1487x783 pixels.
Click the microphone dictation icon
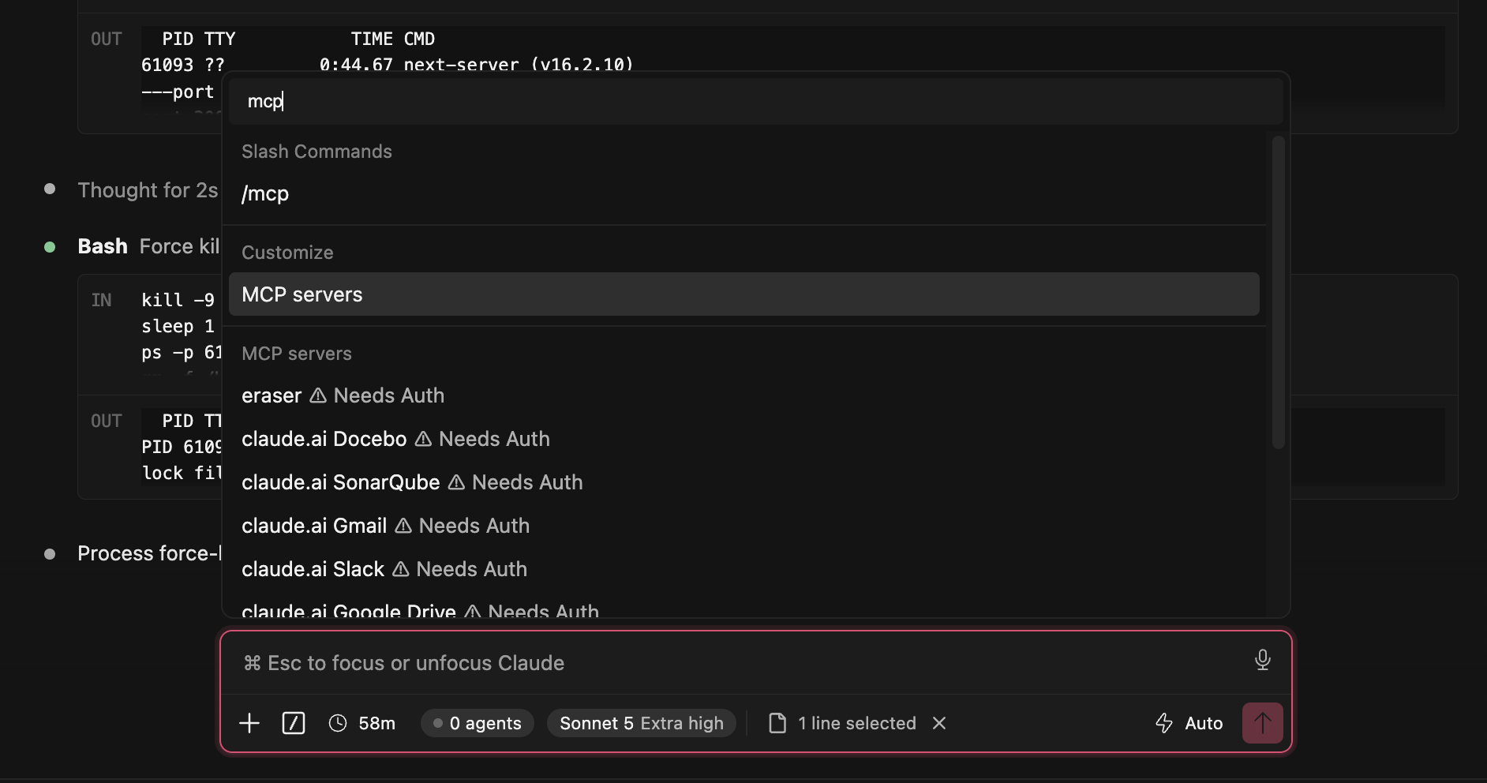click(1262, 660)
